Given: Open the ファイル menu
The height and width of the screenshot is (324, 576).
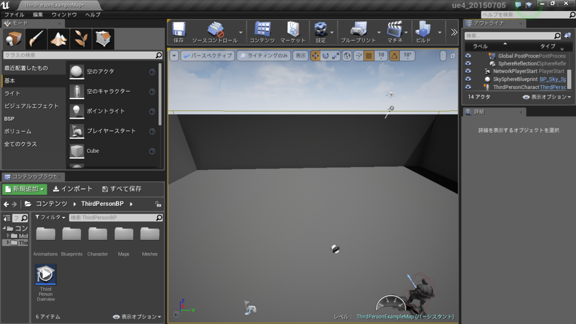Looking at the screenshot, I should (x=14, y=15).
